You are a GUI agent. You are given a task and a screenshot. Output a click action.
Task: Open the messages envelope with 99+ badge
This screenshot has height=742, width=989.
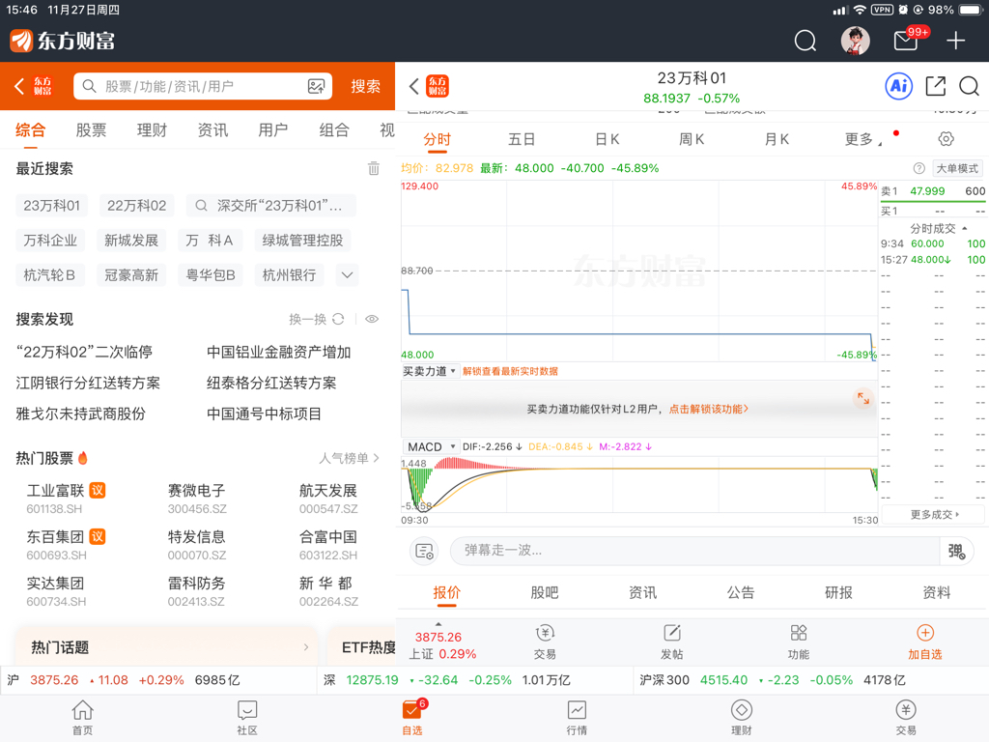tap(906, 41)
